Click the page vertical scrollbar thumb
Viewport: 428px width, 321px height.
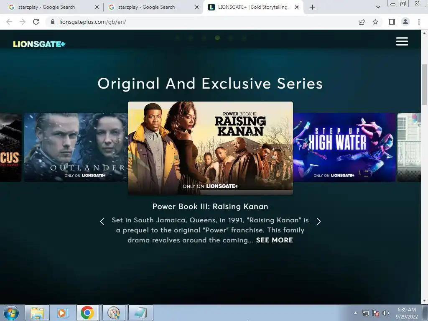[425, 84]
